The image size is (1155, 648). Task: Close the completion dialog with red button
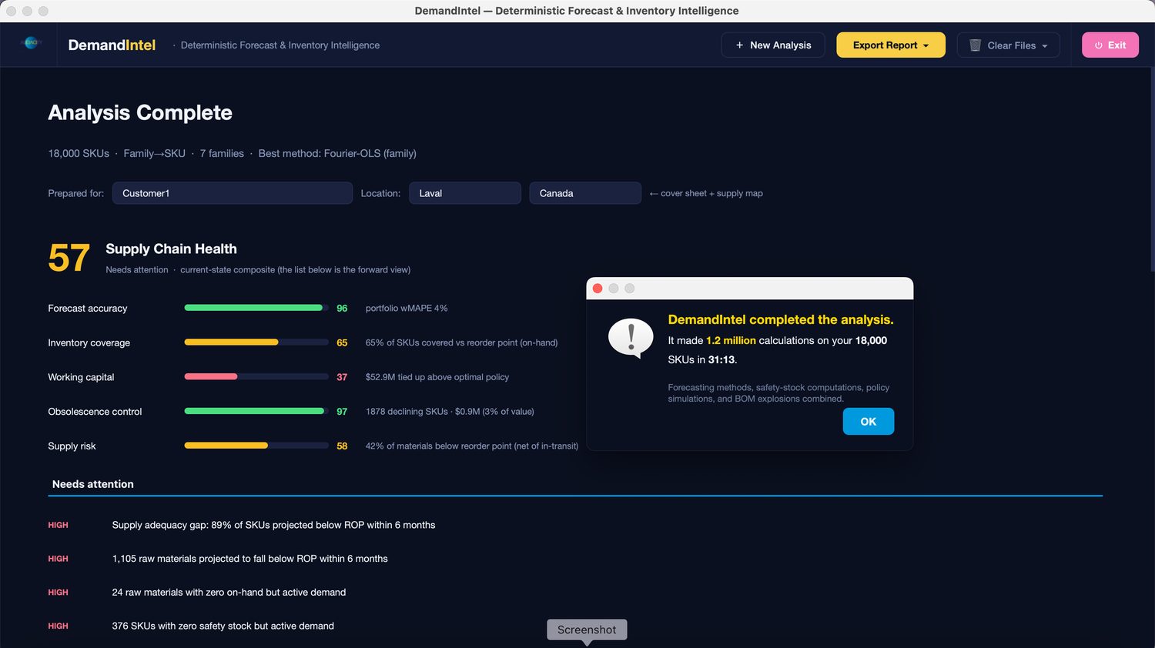point(598,289)
